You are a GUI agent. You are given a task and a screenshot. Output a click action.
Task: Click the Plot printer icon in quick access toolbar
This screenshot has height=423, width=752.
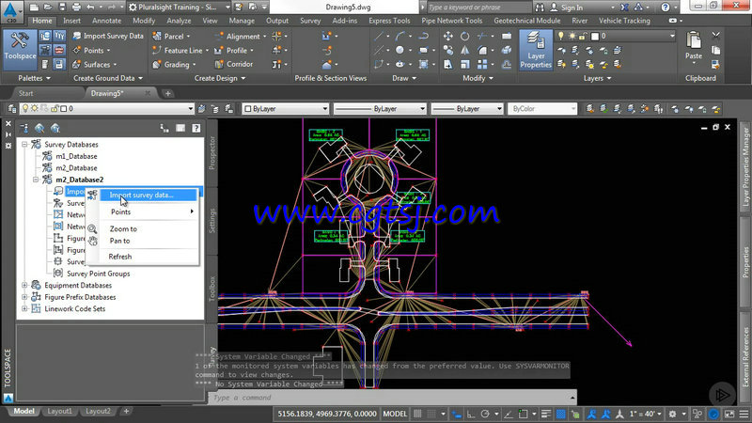click(x=76, y=8)
